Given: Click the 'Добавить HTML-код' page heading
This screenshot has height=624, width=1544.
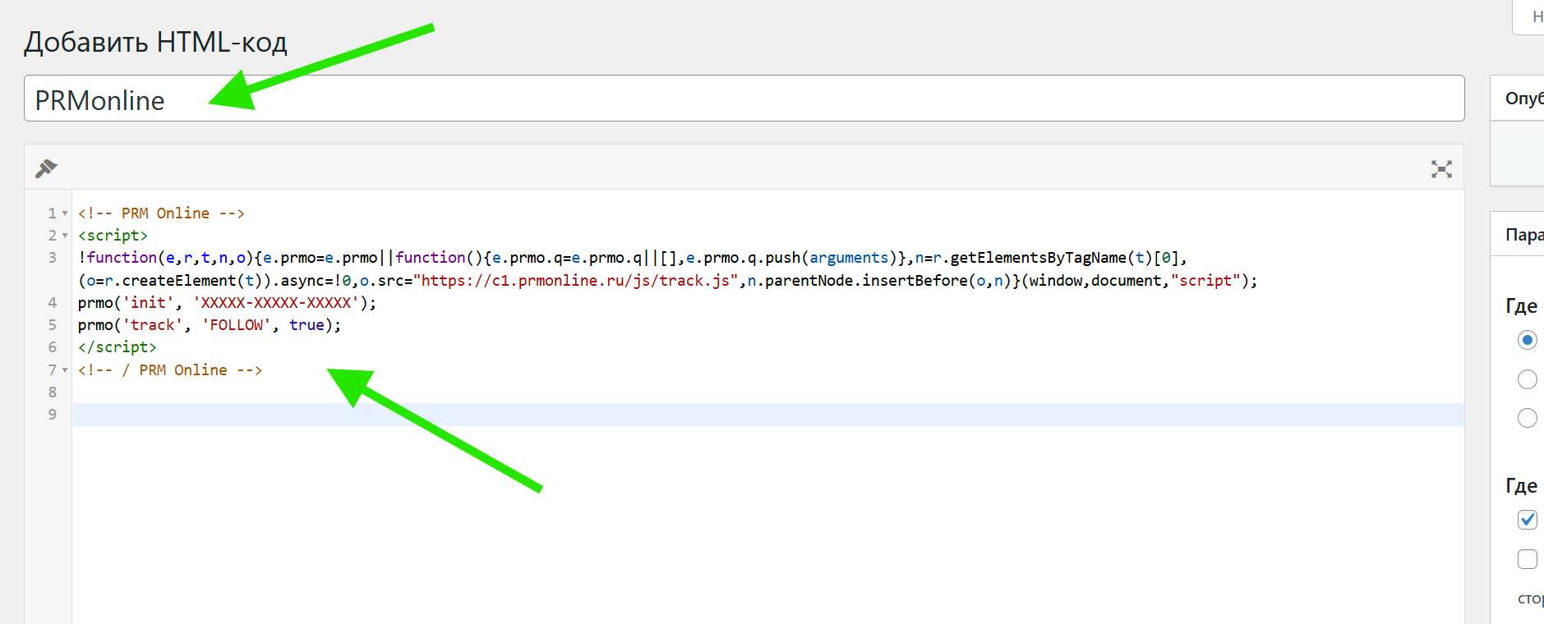Looking at the screenshot, I should [156, 42].
